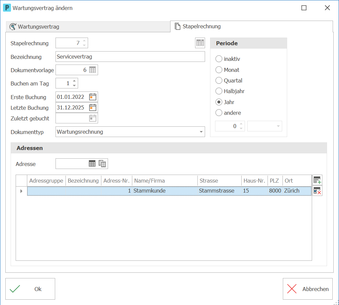Cancel with the Abbrechen button

point(308,289)
